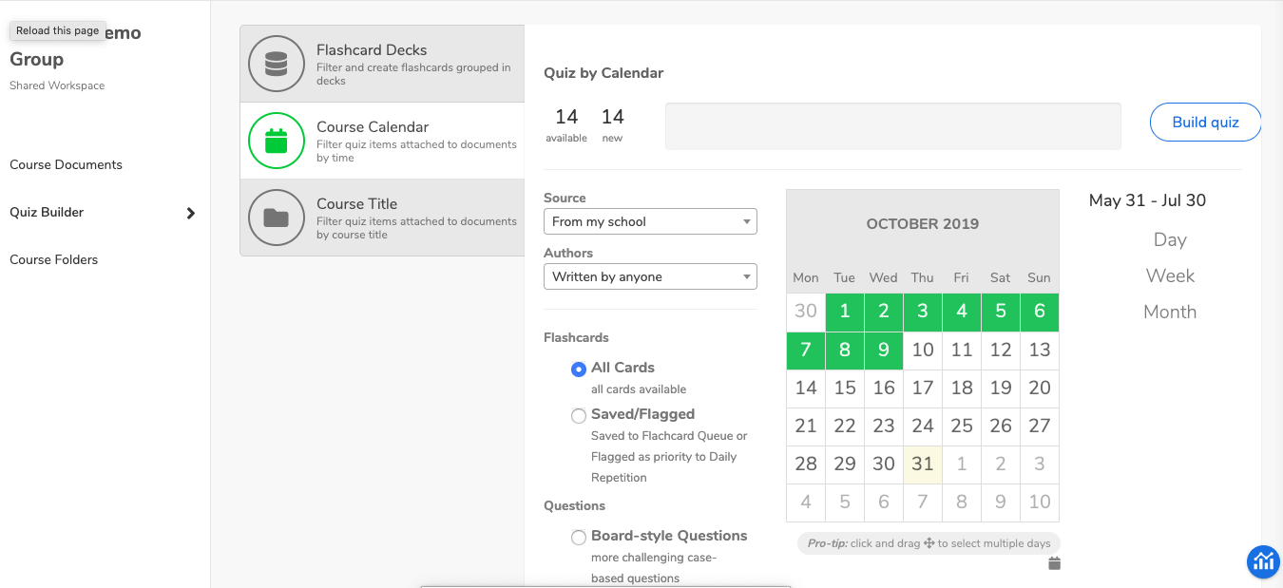Switch calendar to Day view

click(x=1170, y=239)
